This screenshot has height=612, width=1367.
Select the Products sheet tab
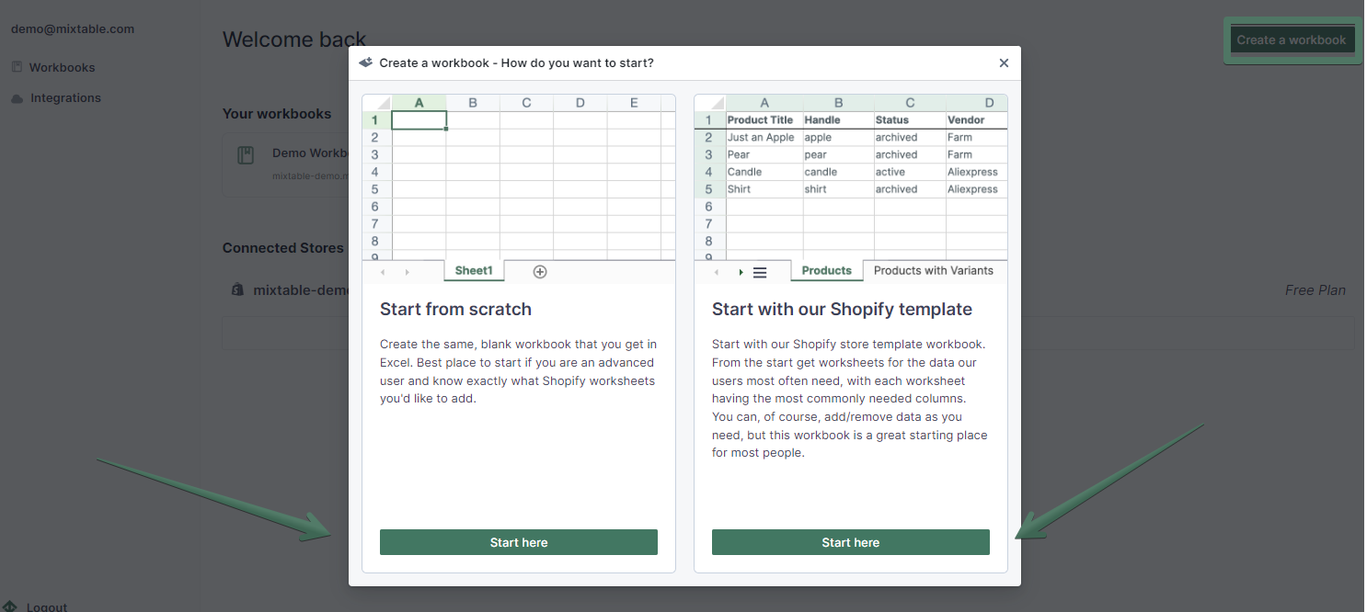827,271
